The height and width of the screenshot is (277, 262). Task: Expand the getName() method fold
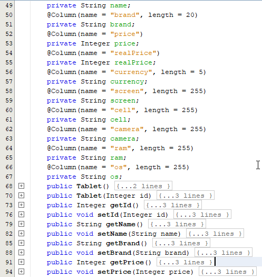click(x=21, y=224)
